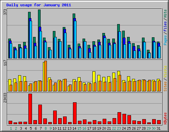Select the red KBytes bar for day 10
This screenshot has height=132, width=169.
tap(55, 117)
